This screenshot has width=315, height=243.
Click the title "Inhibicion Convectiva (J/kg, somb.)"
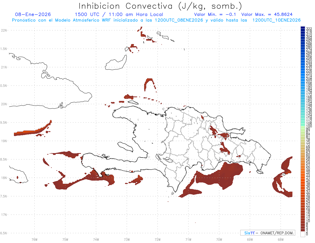click(160, 6)
